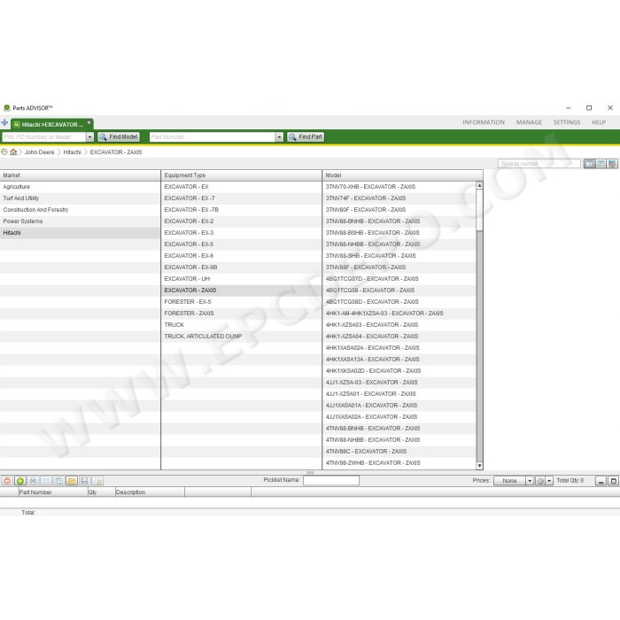Select Turf And Utility market
Screen dimensions: 620x620
point(81,198)
